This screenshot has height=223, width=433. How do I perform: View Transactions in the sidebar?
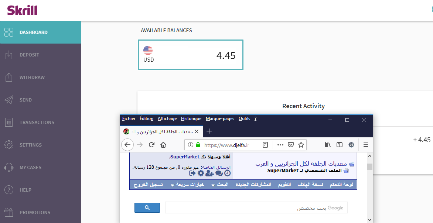[x=41, y=122]
